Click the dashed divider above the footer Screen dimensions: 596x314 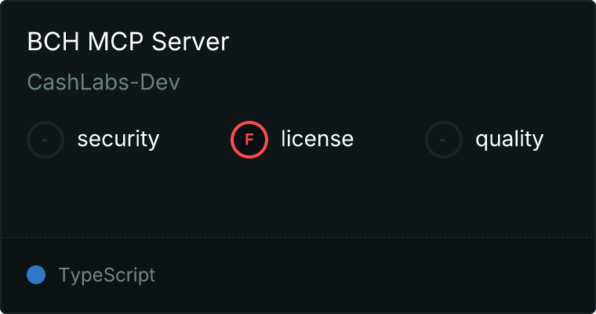[x=298, y=237]
